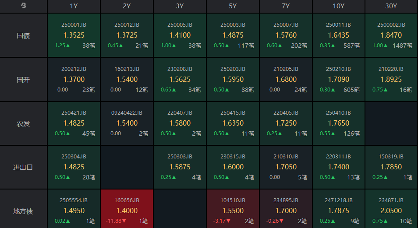Select the 150319.IB cell in 进出口 row
Image resolution: width=418 pixels, height=228 pixels.
coord(391,167)
